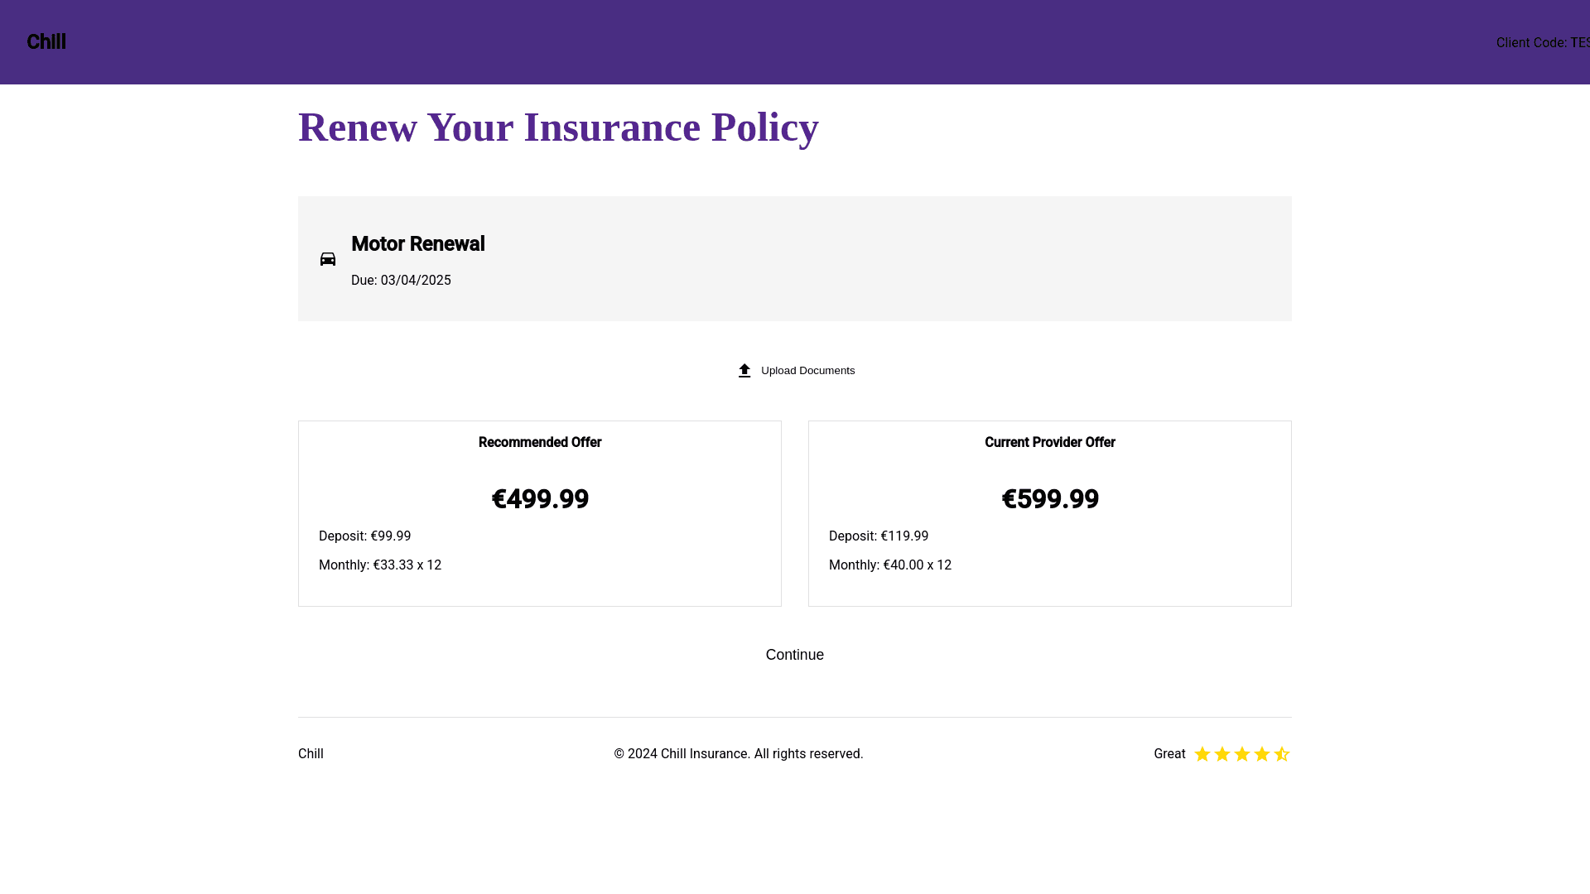Click the first gold rating star
This screenshot has height=894, width=1590.
pos(1202,754)
